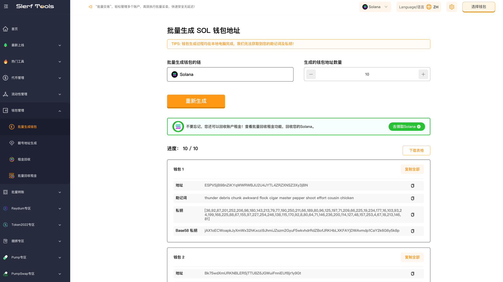The width and height of the screenshot is (503, 282).
Task: Click the 选择钱包 connect button
Action: [479, 7]
